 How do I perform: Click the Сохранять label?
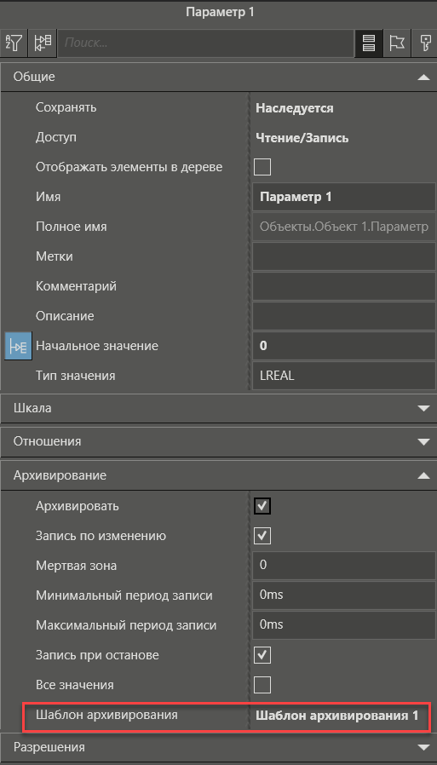(x=66, y=108)
